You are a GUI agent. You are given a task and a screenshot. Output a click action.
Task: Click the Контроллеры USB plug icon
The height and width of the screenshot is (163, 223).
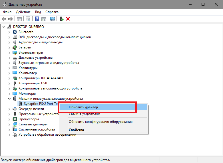[15, 83]
